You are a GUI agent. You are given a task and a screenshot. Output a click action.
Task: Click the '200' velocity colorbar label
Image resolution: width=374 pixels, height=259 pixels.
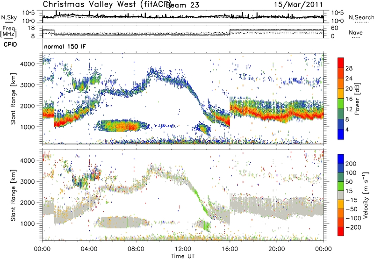[x=351, y=164]
